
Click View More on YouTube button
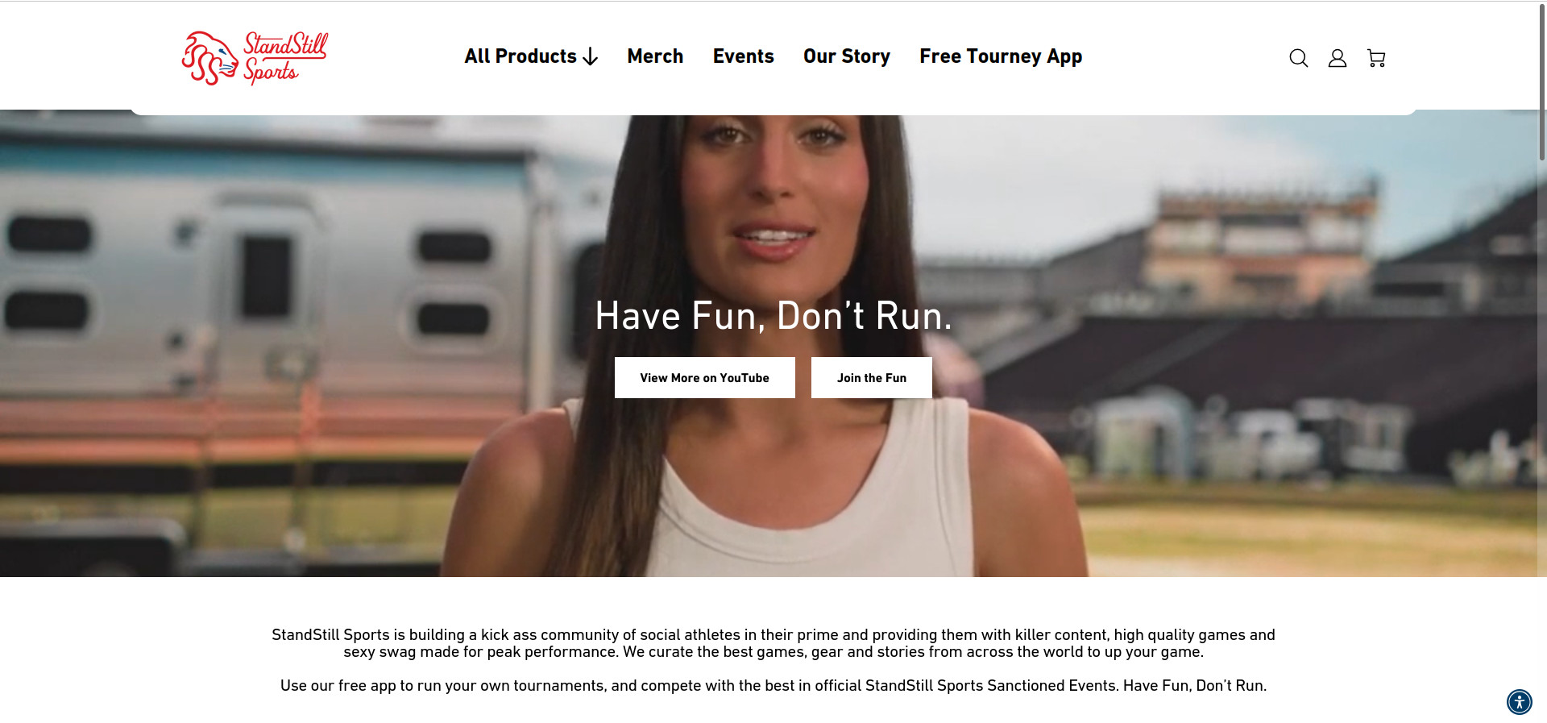(x=705, y=377)
